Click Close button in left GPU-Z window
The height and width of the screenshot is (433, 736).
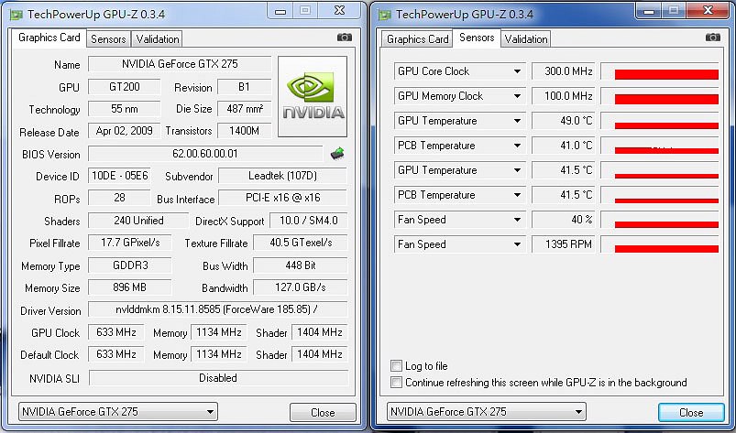tap(323, 412)
